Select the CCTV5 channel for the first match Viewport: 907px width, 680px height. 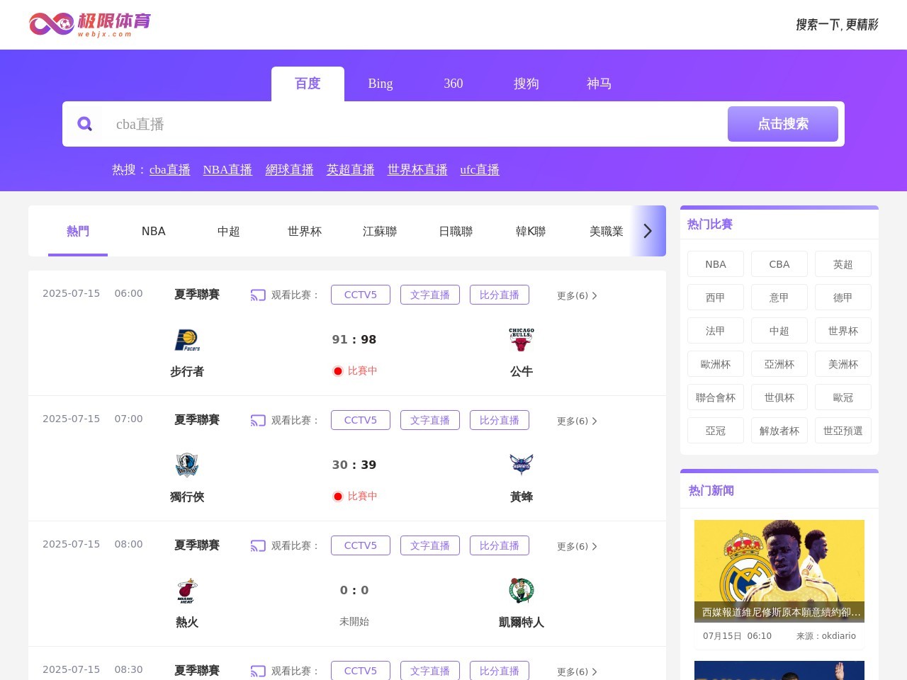[360, 295]
